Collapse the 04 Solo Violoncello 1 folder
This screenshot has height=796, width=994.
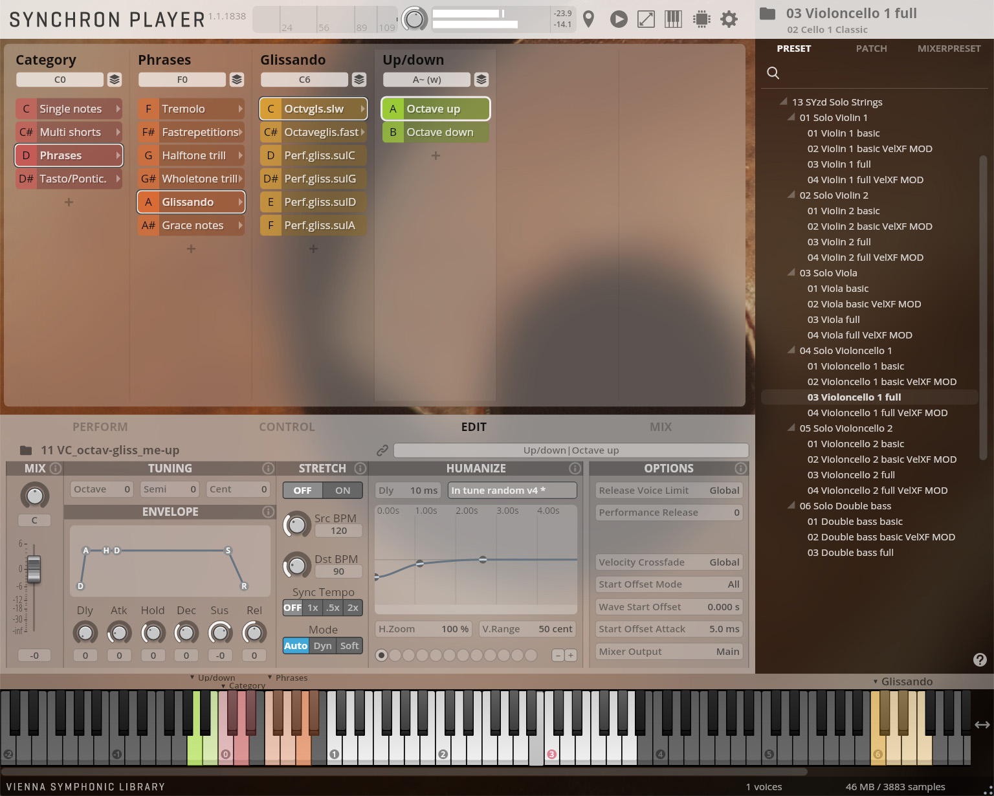[791, 350]
